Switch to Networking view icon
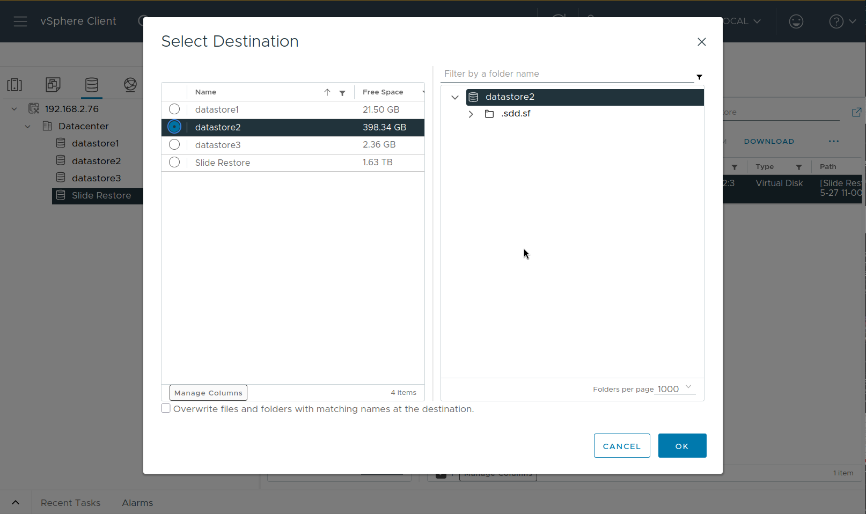The height and width of the screenshot is (514, 866). coord(130,85)
